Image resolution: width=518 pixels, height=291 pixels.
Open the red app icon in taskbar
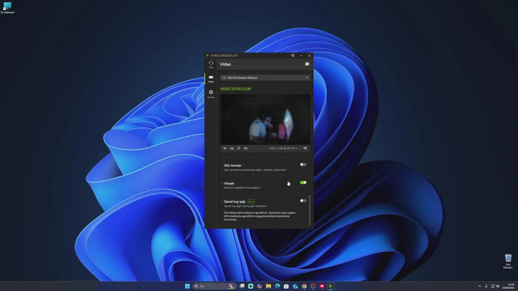click(x=322, y=286)
